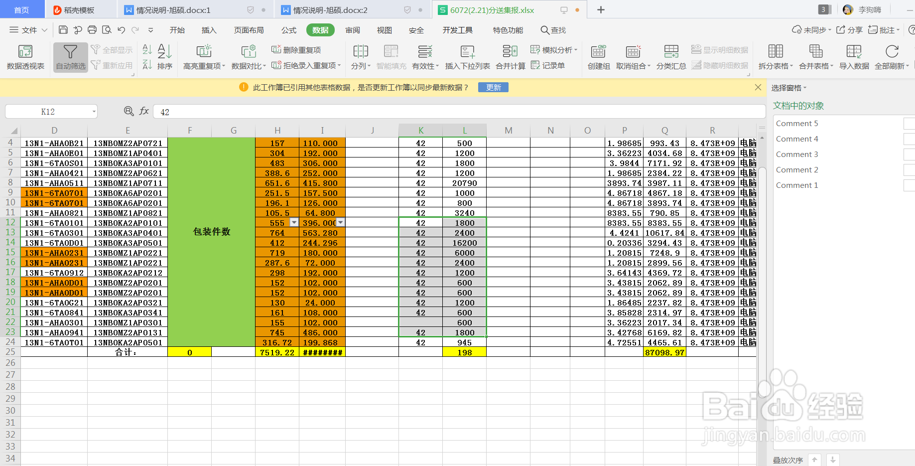Click the Sort (排序) icon
915x466 pixels.
[164, 57]
